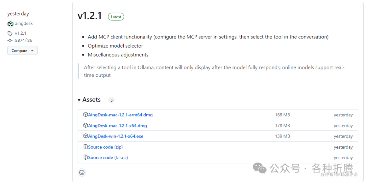The image size is (365, 183).
Task: Click file icon for Source code (tar.gz)
Action: pyautogui.click(x=86, y=157)
